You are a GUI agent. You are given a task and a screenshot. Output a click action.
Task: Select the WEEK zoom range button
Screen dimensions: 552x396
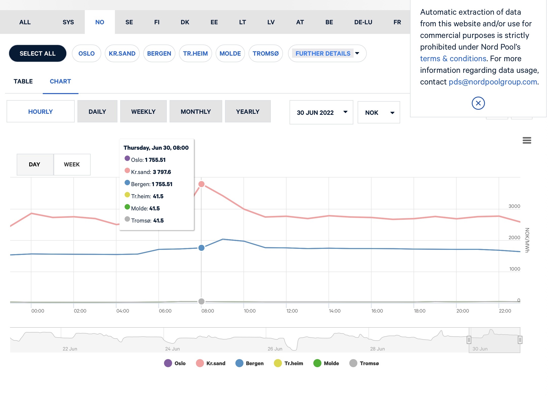coord(72,164)
